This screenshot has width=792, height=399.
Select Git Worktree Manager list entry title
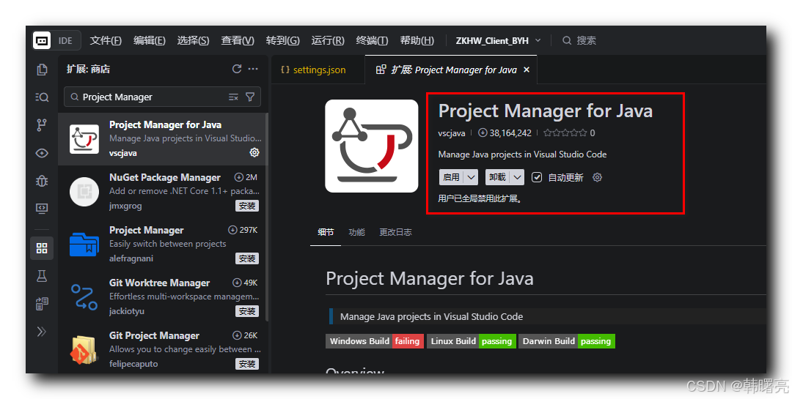pyautogui.click(x=159, y=283)
